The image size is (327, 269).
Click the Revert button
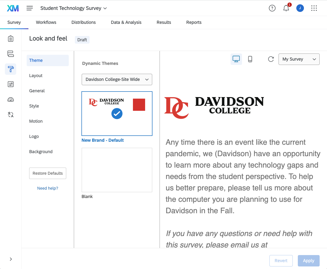pyautogui.click(x=281, y=261)
